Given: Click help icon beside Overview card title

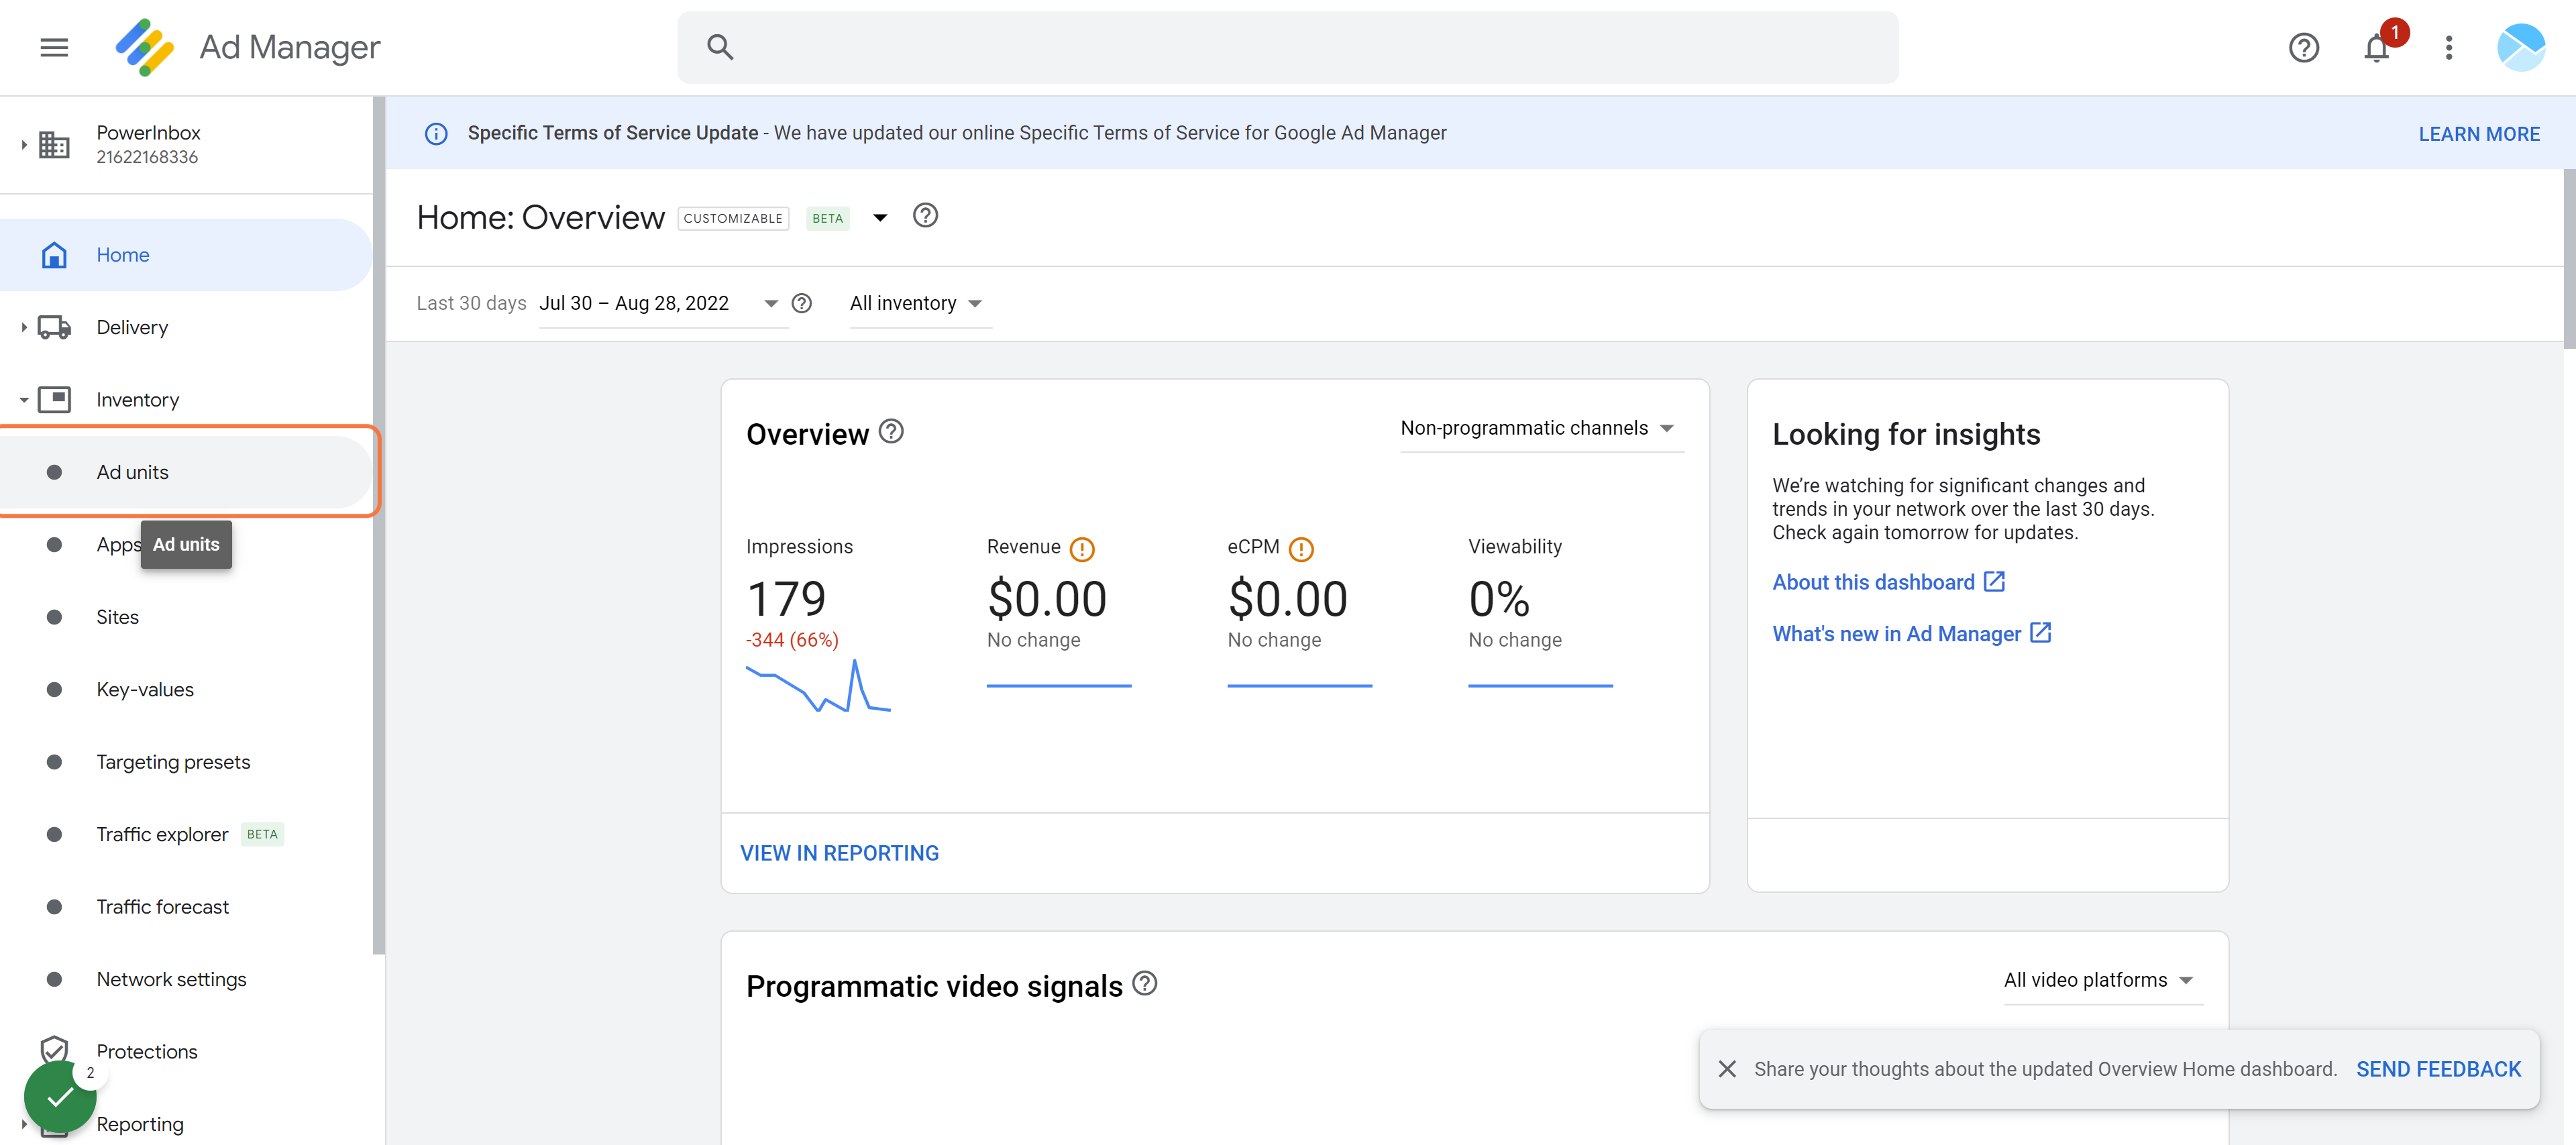Looking at the screenshot, I should coord(891,432).
